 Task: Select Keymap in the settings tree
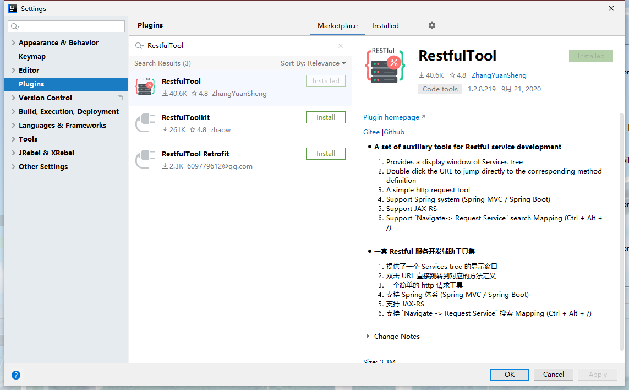[x=32, y=57]
